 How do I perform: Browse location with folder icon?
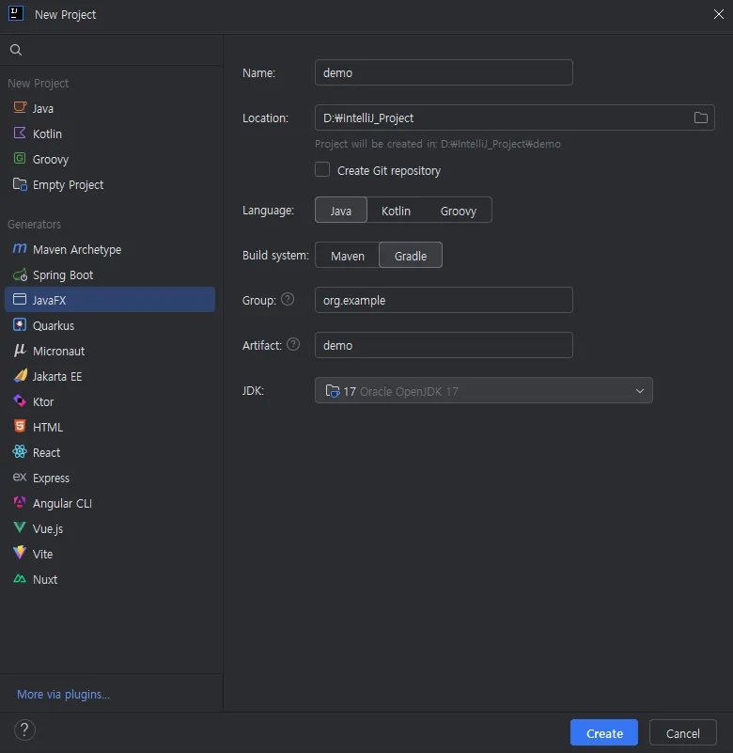pyautogui.click(x=700, y=118)
